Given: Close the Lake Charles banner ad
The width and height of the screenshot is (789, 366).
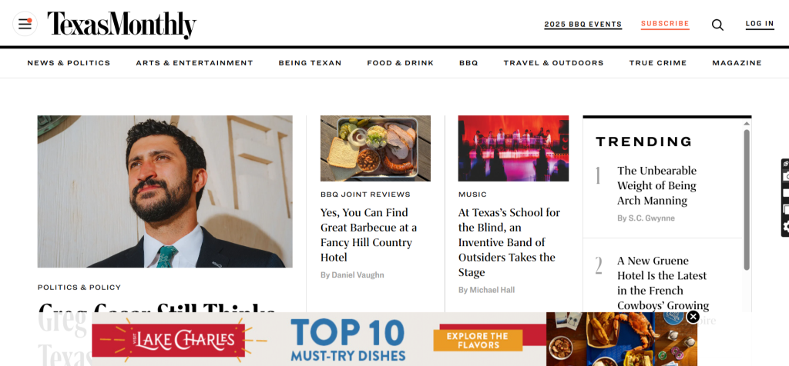Looking at the screenshot, I should [x=693, y=317].
